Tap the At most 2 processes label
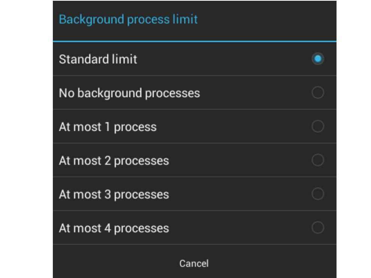 tap(114, 161)
